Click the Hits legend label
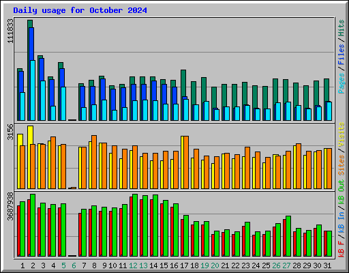Viewport: 349px width, 273px height. tap(342, 28)
